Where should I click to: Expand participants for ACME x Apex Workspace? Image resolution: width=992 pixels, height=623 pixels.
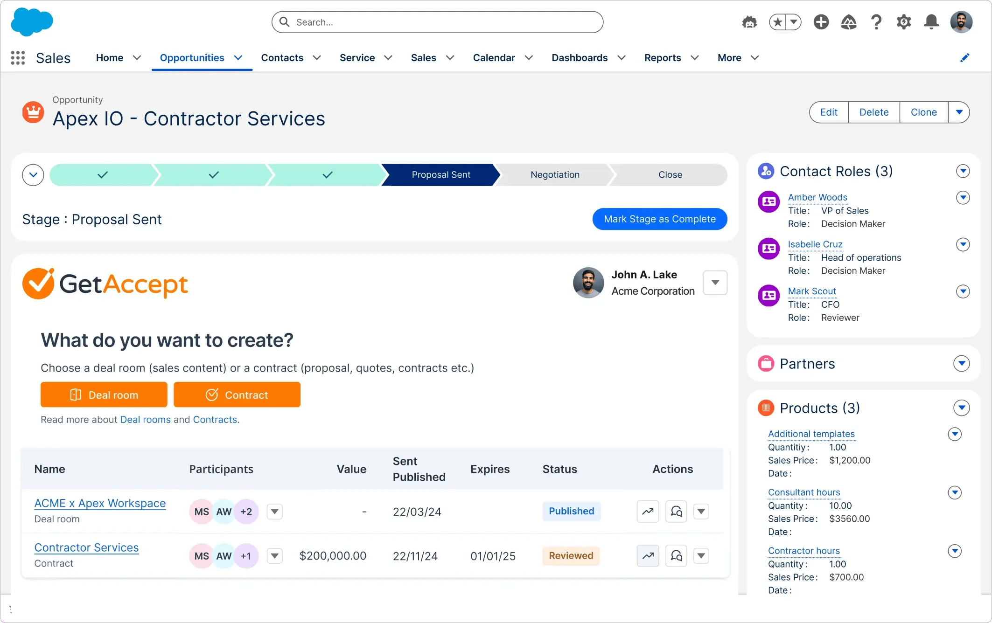(x=275, y=512)
